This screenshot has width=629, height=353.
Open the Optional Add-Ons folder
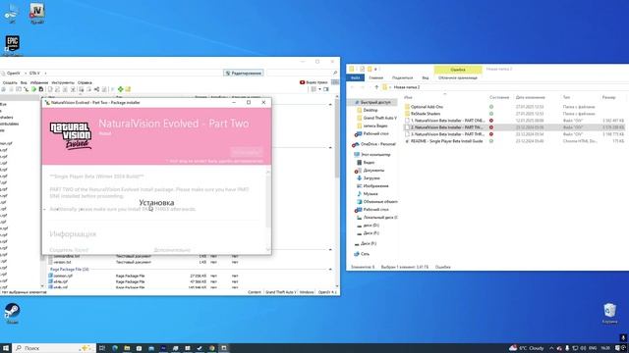[427, 107]
